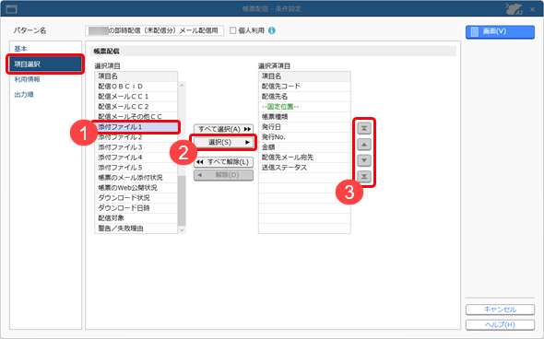Select 添付ファイル3 in the list
544x339 pixels.
pos(136,147)
